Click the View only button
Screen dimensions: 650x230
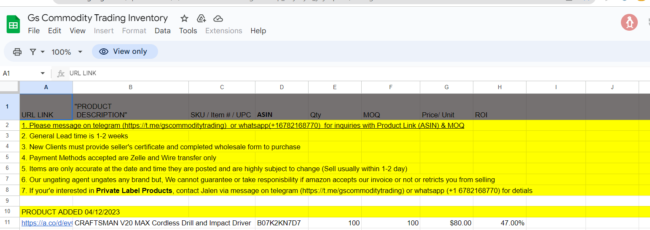click(125, 51)
